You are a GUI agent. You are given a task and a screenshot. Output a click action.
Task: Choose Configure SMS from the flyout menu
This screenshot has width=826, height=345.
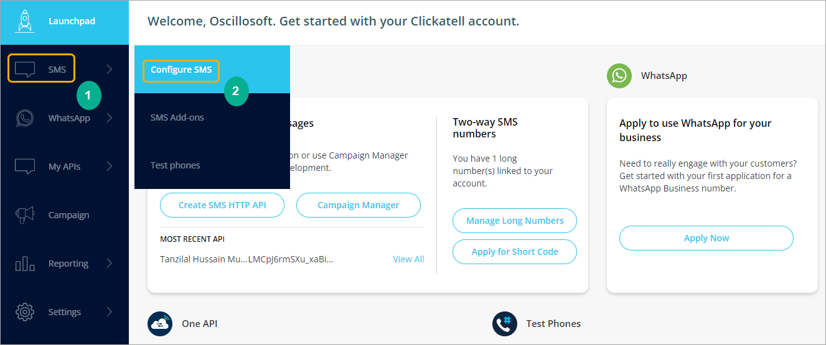(181, 70)
